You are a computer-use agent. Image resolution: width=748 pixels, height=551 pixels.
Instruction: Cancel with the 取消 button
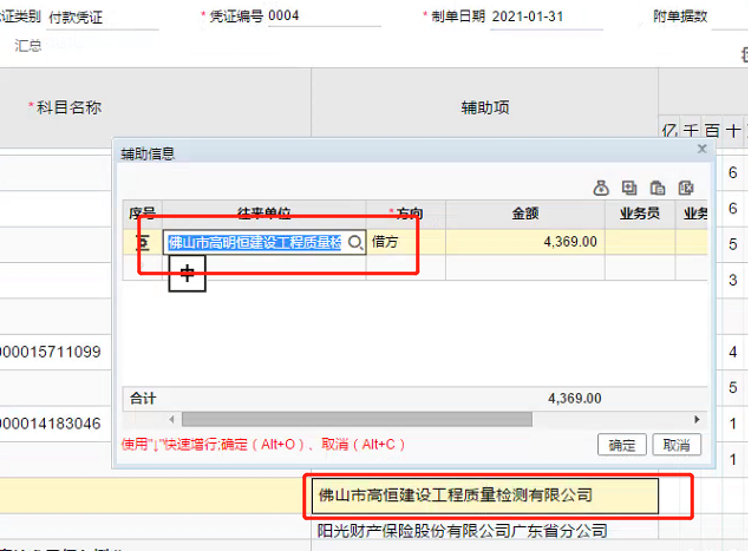[x=677, y=445]
